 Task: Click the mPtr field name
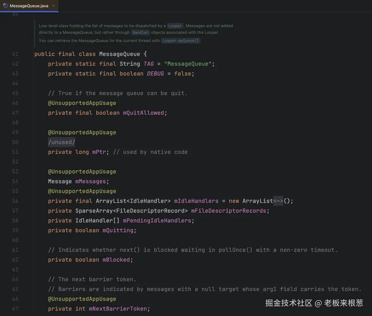(99, 152)
